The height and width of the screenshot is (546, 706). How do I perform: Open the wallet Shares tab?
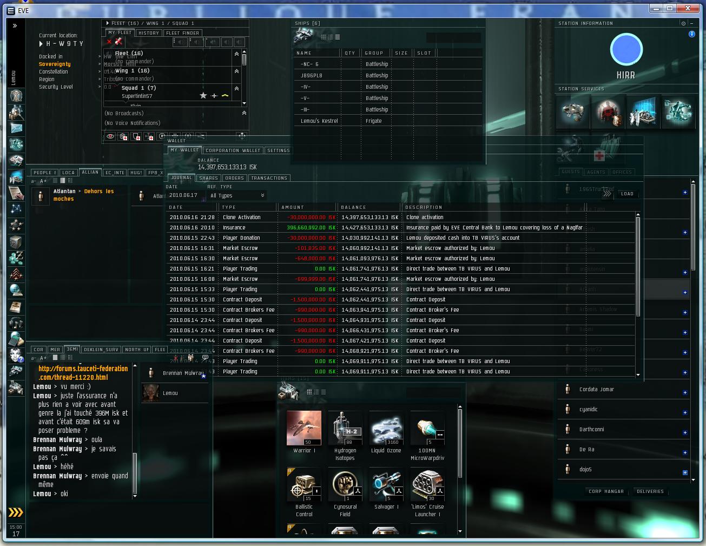(x=209, y=178)
